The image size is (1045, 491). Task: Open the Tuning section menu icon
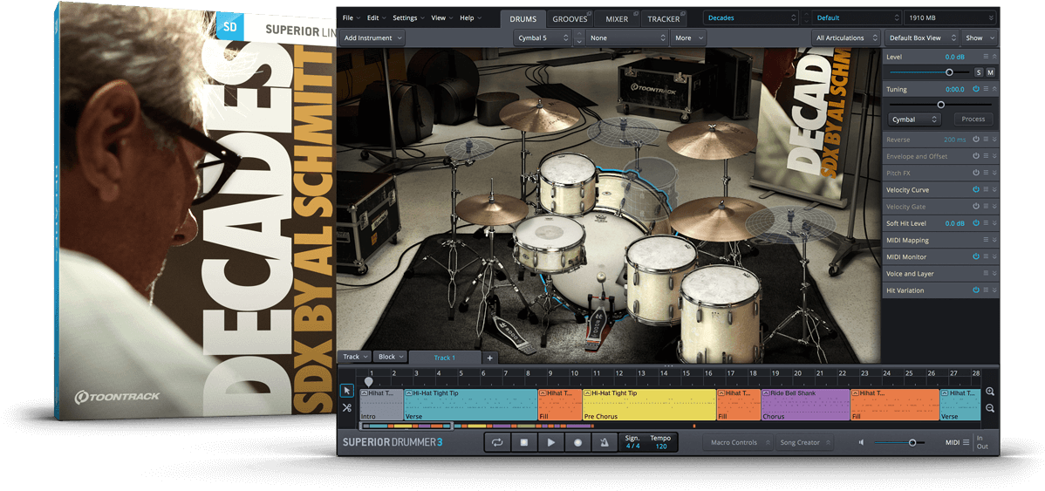point(987,89)
